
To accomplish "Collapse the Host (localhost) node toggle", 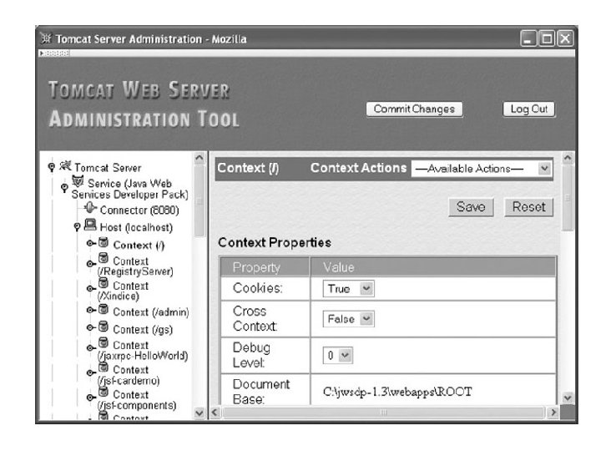I will [77, 226].
